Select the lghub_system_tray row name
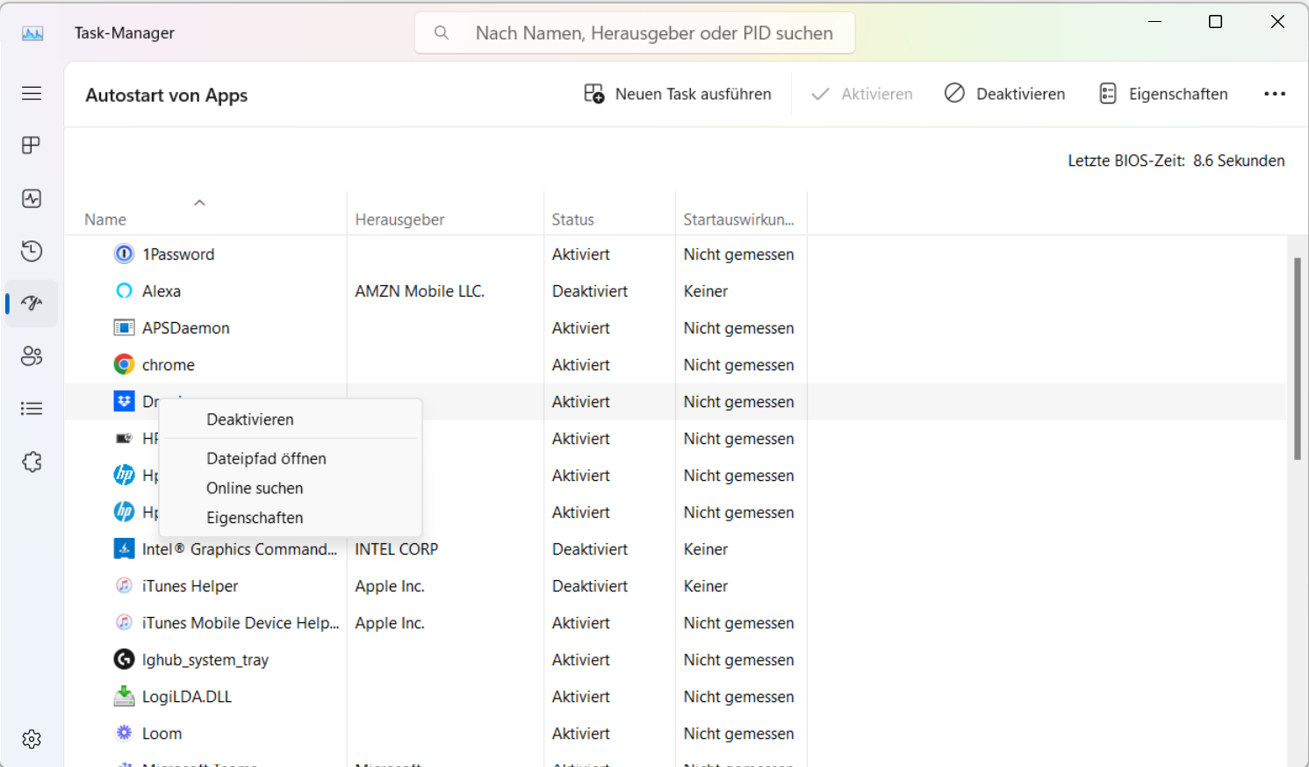The height and width of the screenshot is (767, 1309). click(x=205, y=660)
